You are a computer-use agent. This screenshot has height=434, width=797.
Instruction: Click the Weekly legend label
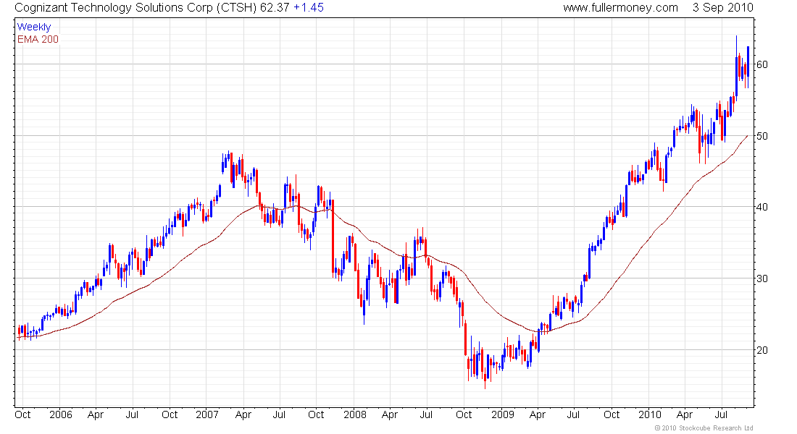(x=34, y=27)
